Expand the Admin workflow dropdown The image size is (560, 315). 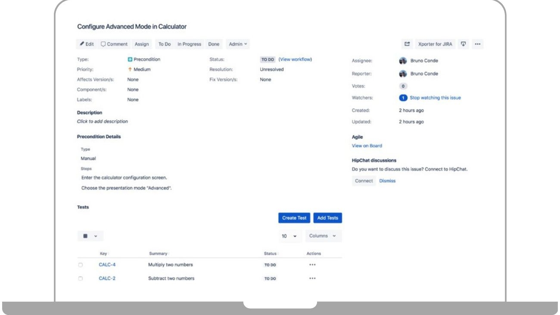click(238, 44)
